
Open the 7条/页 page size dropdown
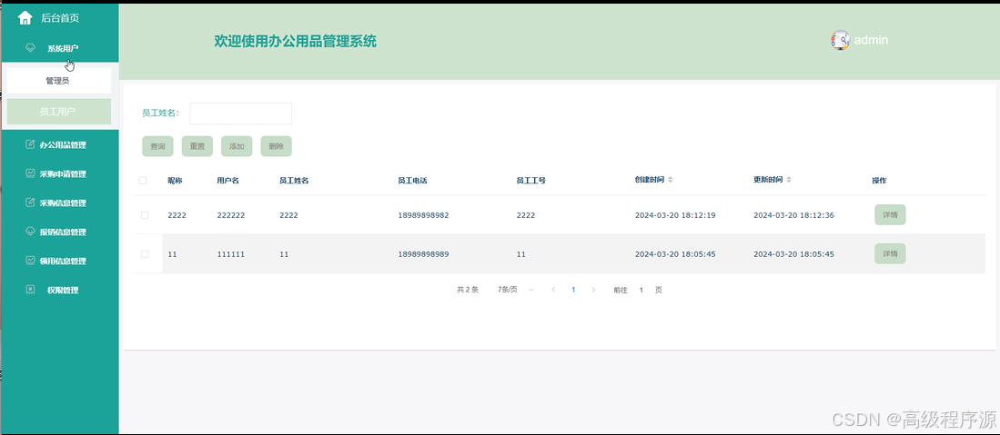(x=516, y=290)
